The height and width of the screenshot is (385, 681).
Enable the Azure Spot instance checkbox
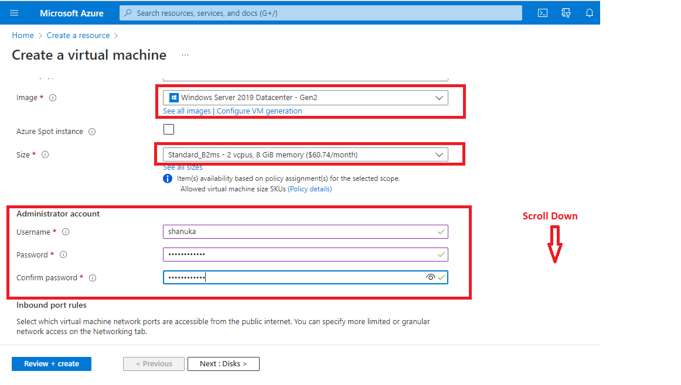pos(169,129)
